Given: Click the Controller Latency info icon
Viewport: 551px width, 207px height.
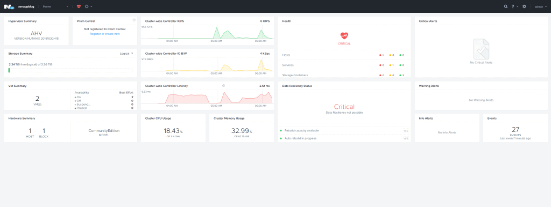Looking at the screenshot, I should (223, 85).
